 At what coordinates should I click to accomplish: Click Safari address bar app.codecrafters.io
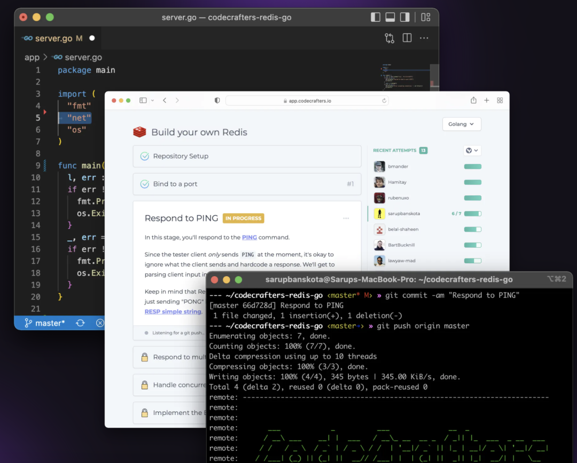click(x=307, y=101)
